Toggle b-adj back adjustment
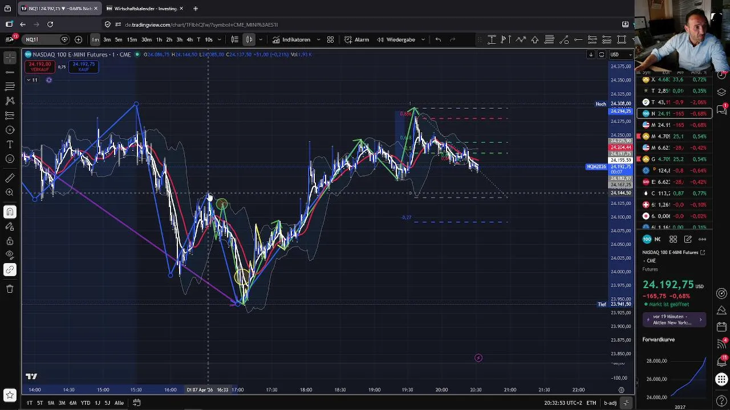 pos(610,403)
